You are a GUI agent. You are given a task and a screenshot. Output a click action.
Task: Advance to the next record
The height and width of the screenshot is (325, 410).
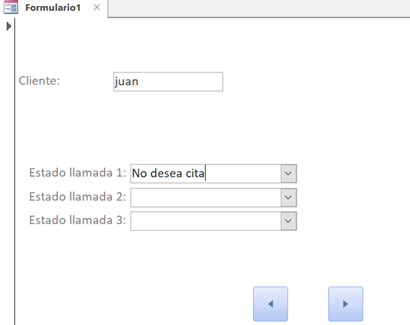(345, 304)
